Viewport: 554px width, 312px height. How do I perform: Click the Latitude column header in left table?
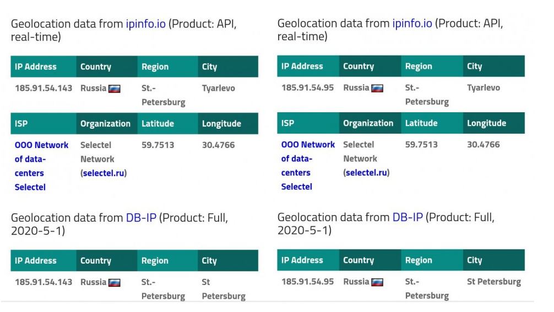[x=158, y=124]
